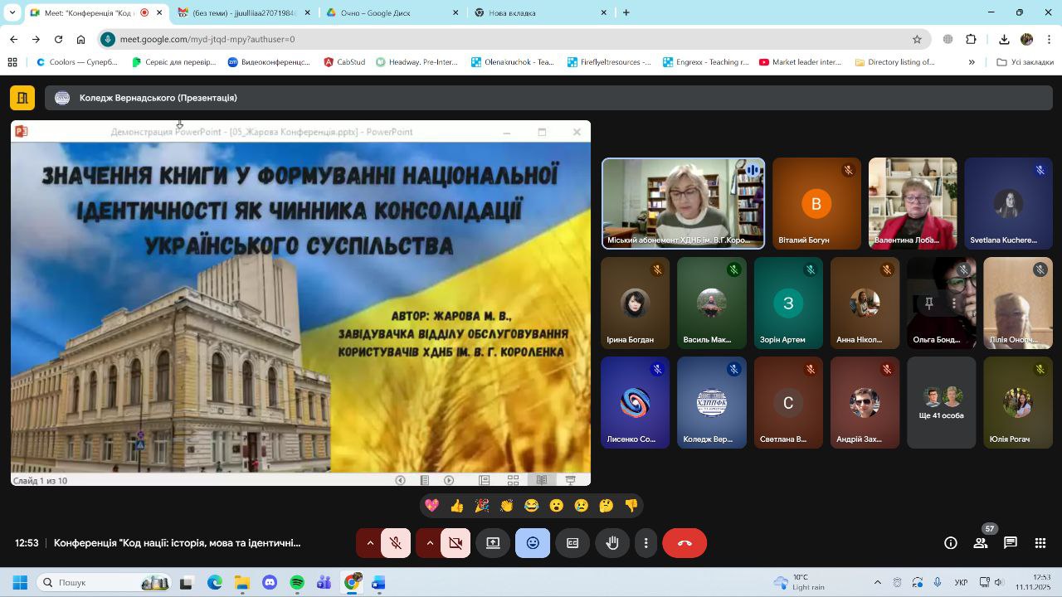Open chat with everyone panel

[1011, 543]
